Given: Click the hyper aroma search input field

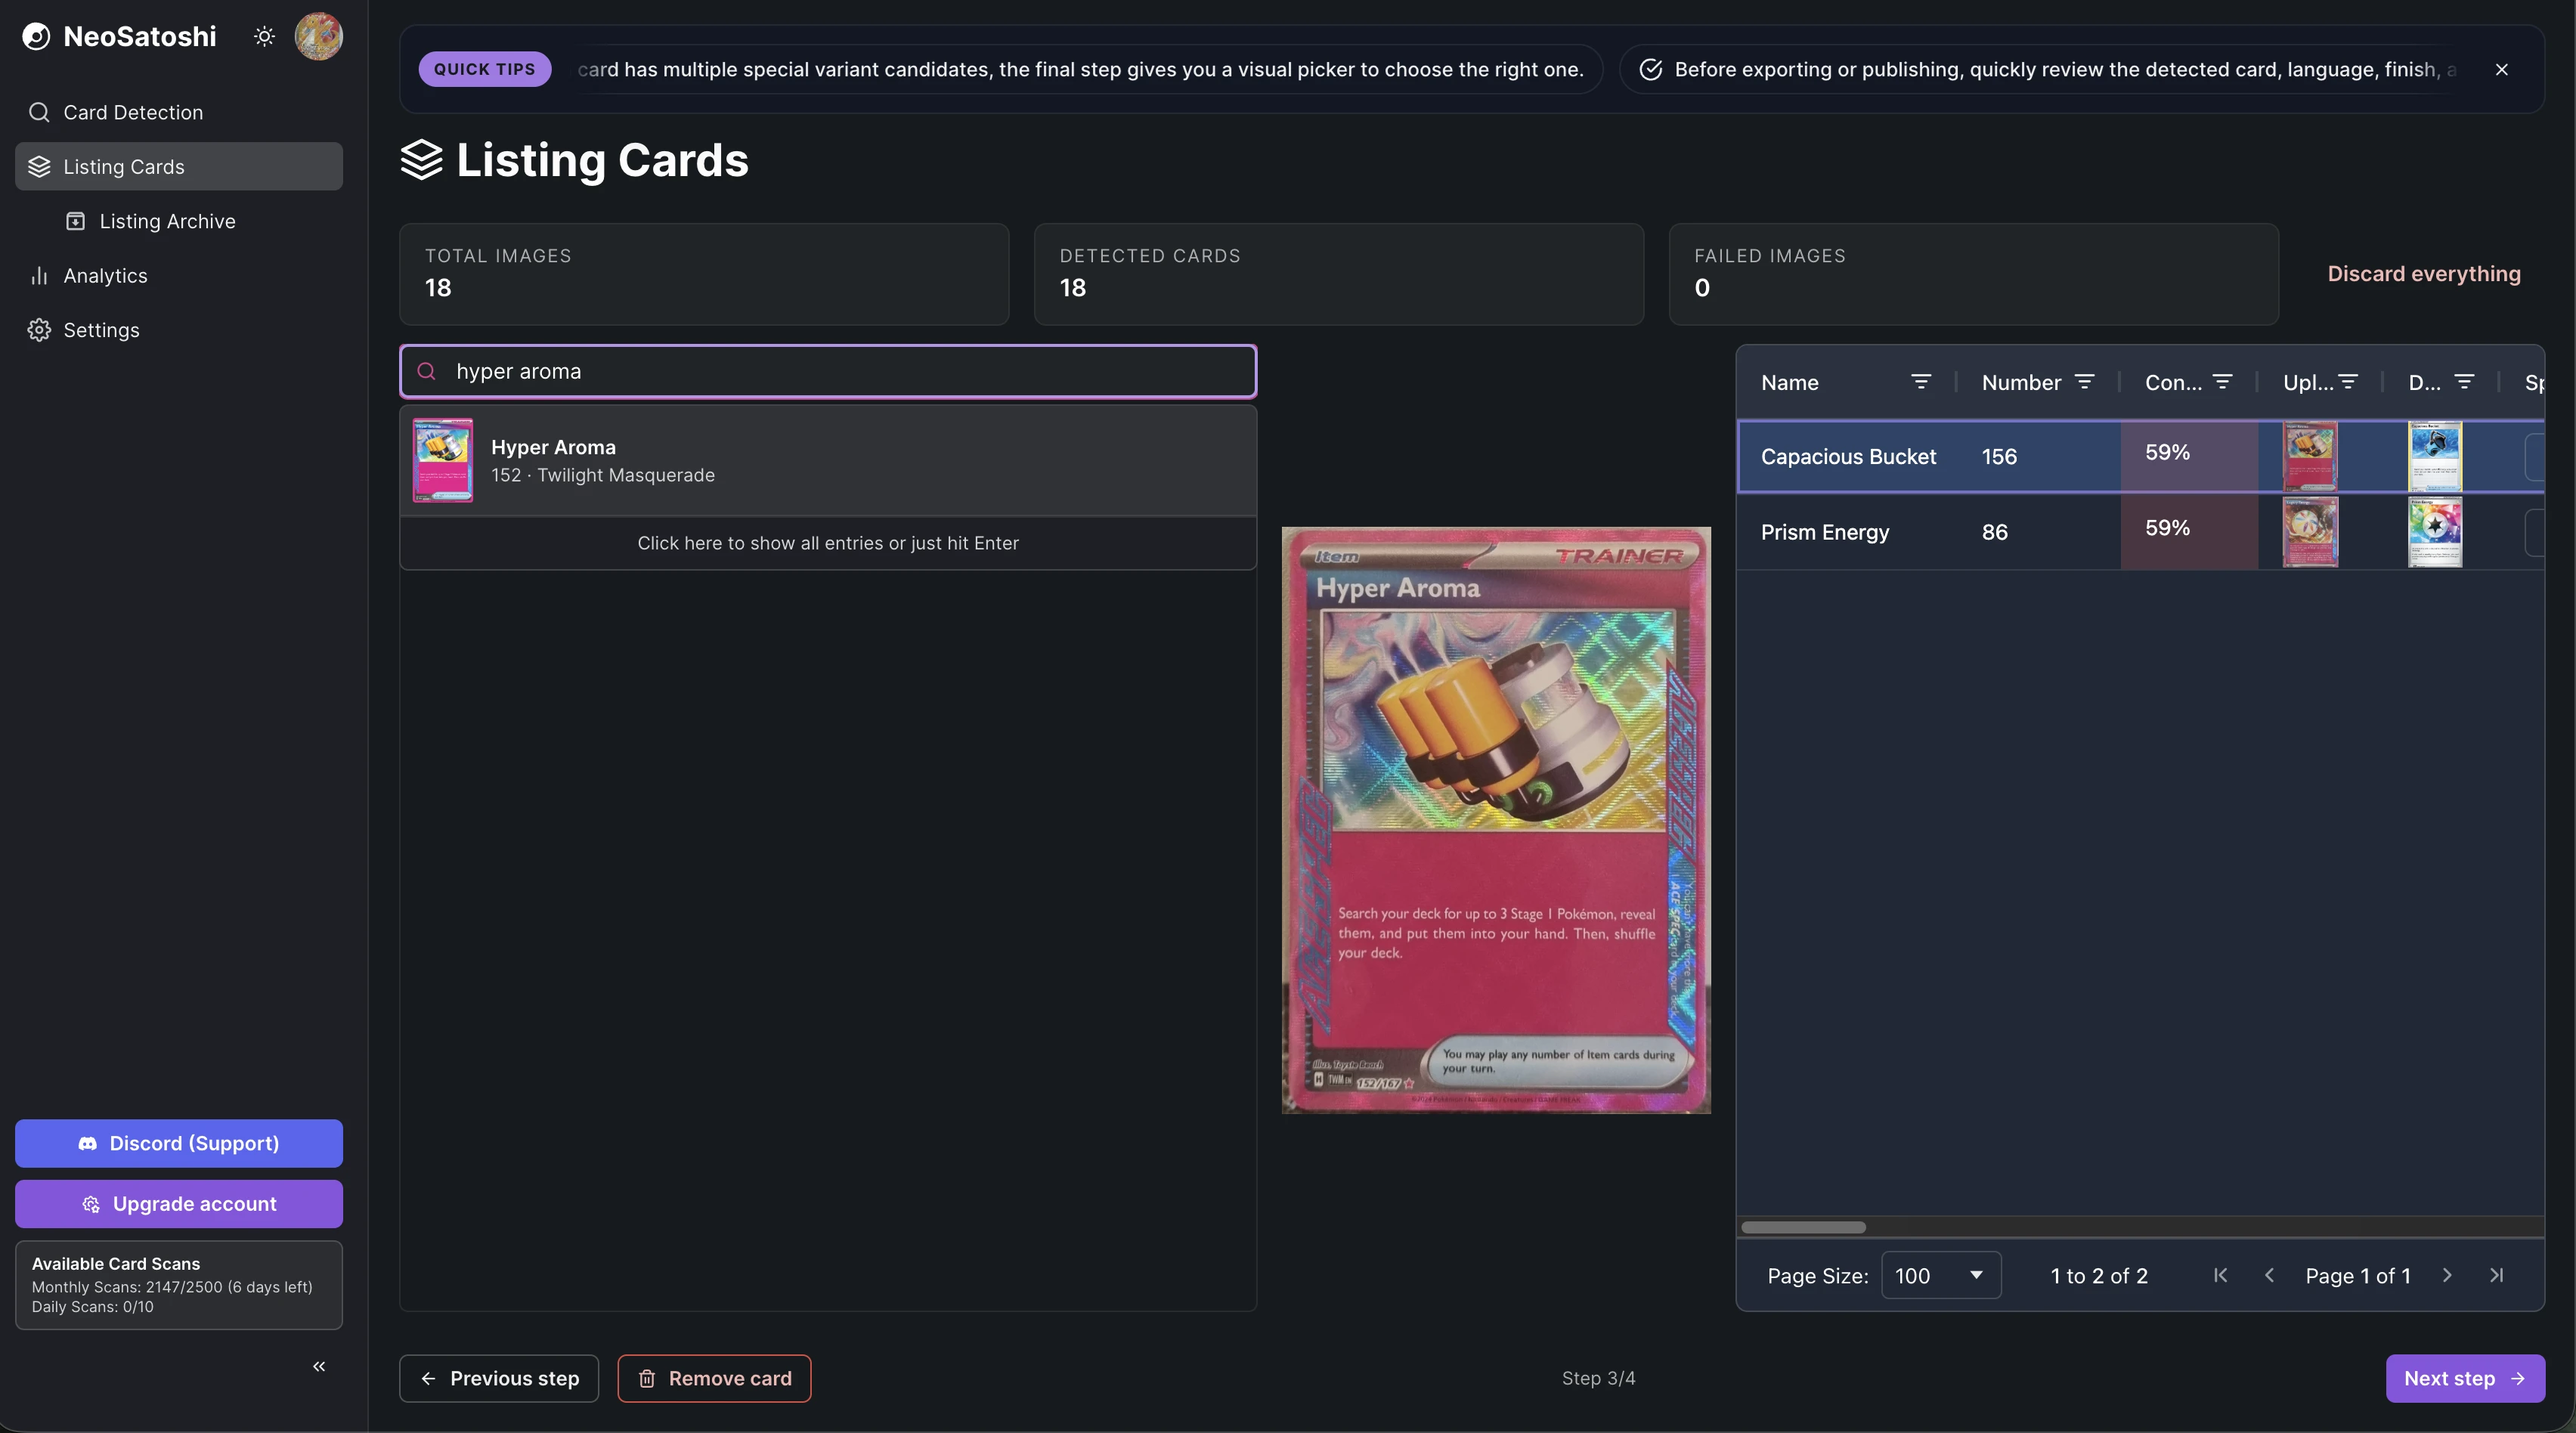Looking at the screenshot, I should [x=828, y=372].
